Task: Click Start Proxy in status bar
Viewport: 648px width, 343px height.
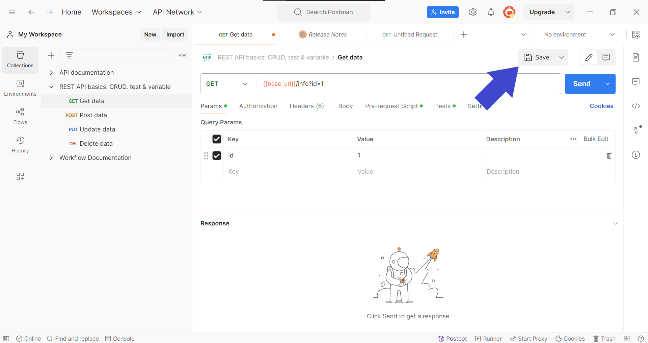Action: [x=529, y=339]
